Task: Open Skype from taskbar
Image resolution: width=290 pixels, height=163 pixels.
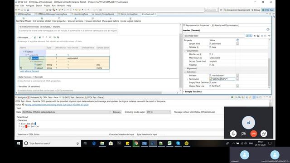Action: 178,143
